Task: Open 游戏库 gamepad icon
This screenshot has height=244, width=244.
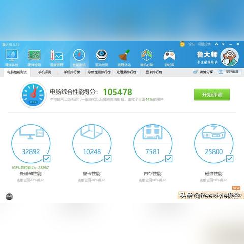Action: (169, 57)
